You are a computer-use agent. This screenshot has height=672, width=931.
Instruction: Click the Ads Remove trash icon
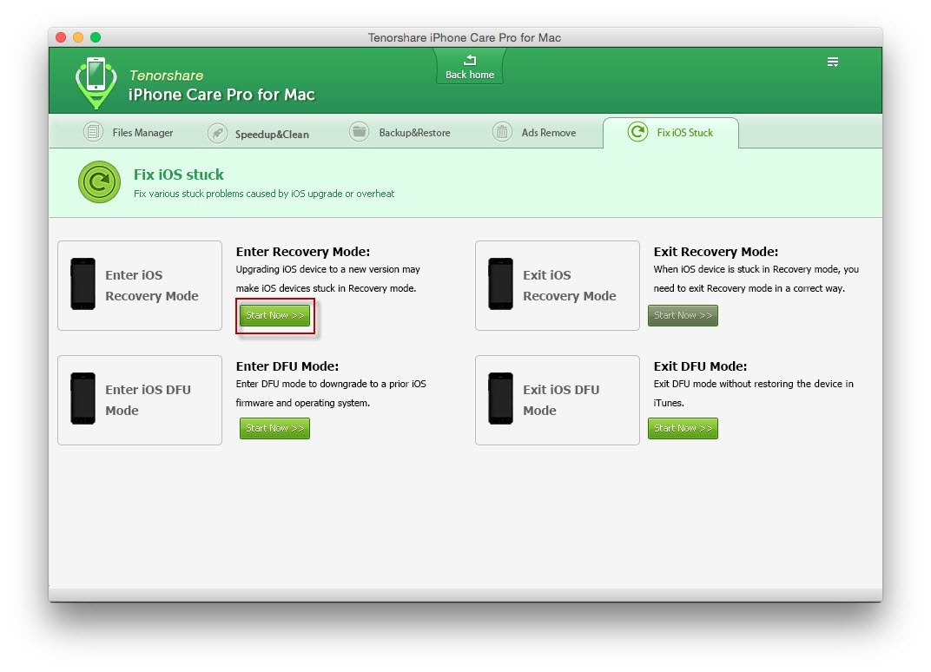click(x=502, y=133)
